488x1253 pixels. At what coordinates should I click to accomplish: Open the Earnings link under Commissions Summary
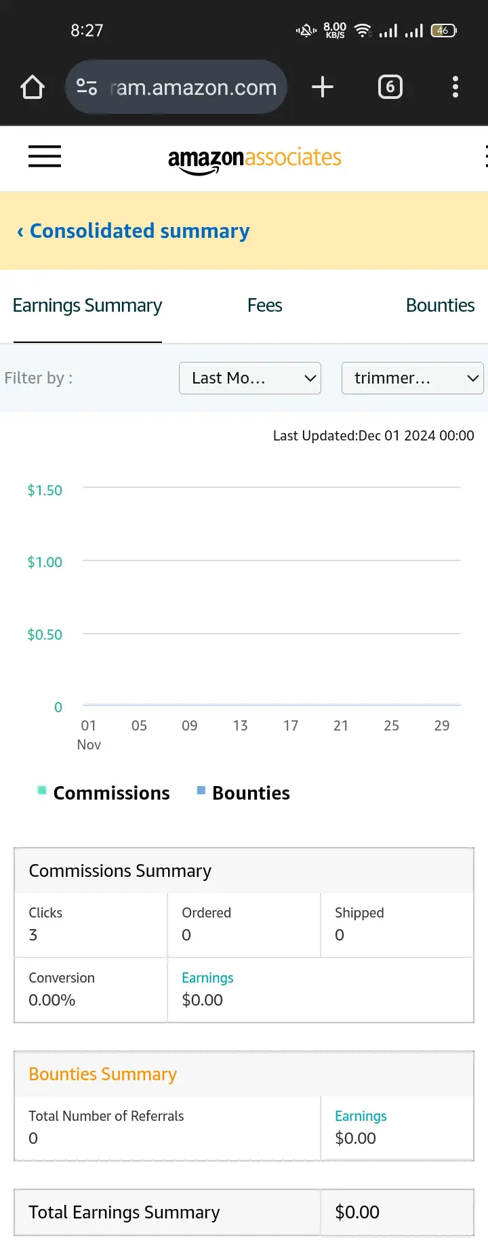pos(207,978)
